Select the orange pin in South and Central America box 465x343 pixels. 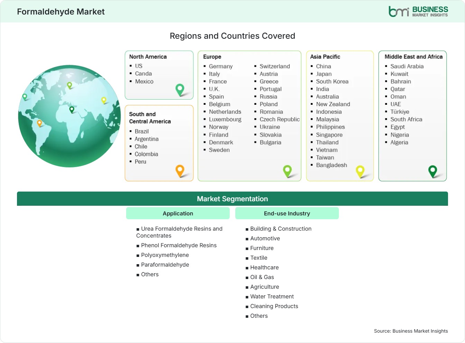tap(180, 171)
